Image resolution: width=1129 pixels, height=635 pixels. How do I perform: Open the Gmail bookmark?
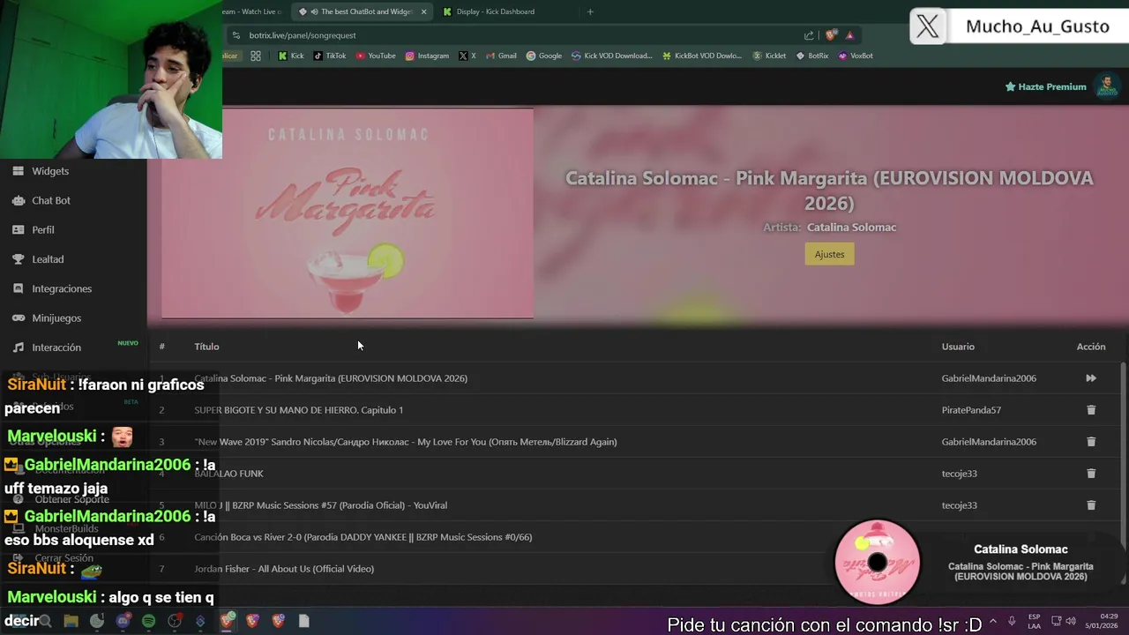click(x=501, y=56)
